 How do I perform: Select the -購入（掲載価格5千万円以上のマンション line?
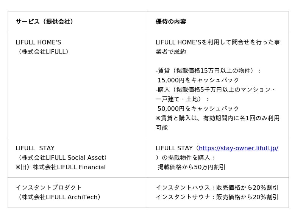216,90
